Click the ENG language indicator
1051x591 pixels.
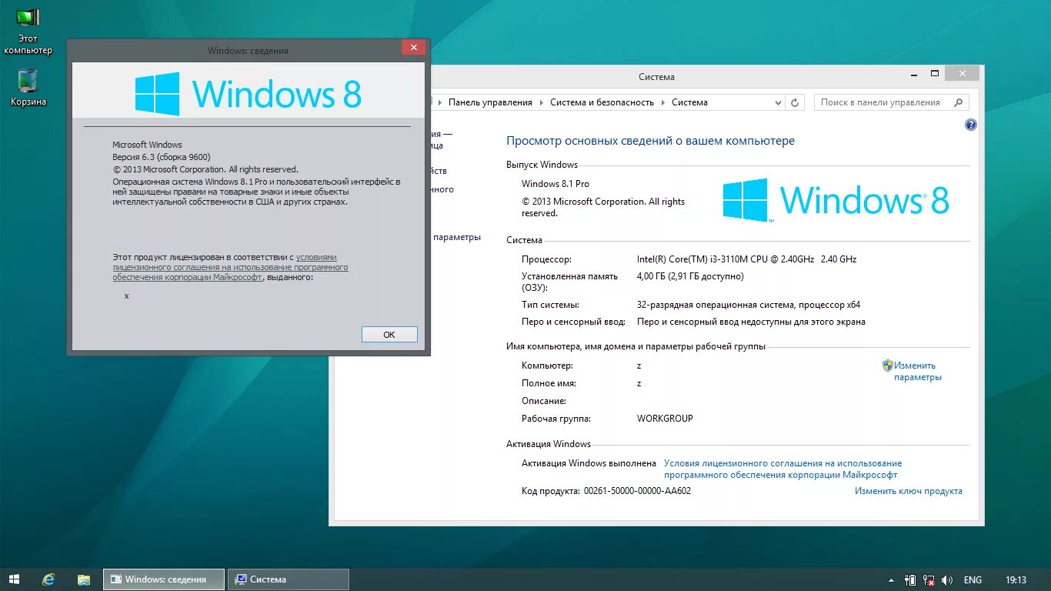973,579
